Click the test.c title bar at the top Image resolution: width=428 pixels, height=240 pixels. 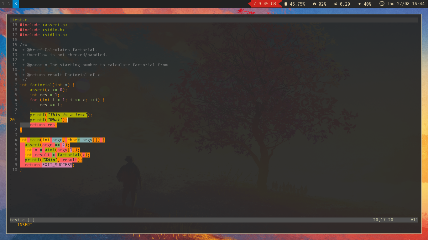coord(20,20)
